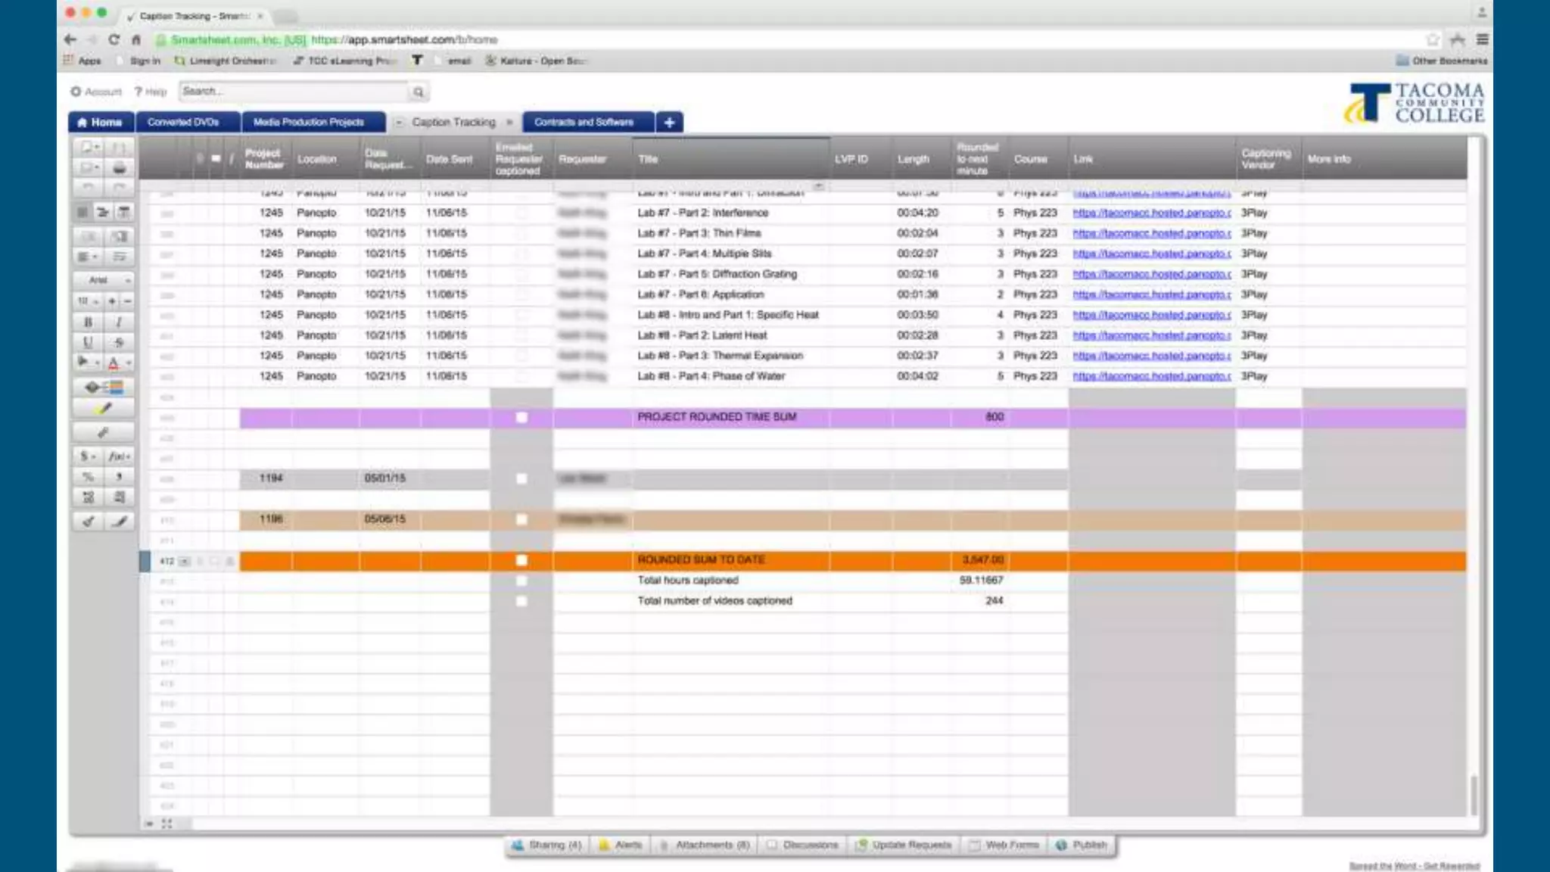This screenshot has height=872, width=1550.
Task: Apply Strikethrough formatting
Action: coord(119,342)
